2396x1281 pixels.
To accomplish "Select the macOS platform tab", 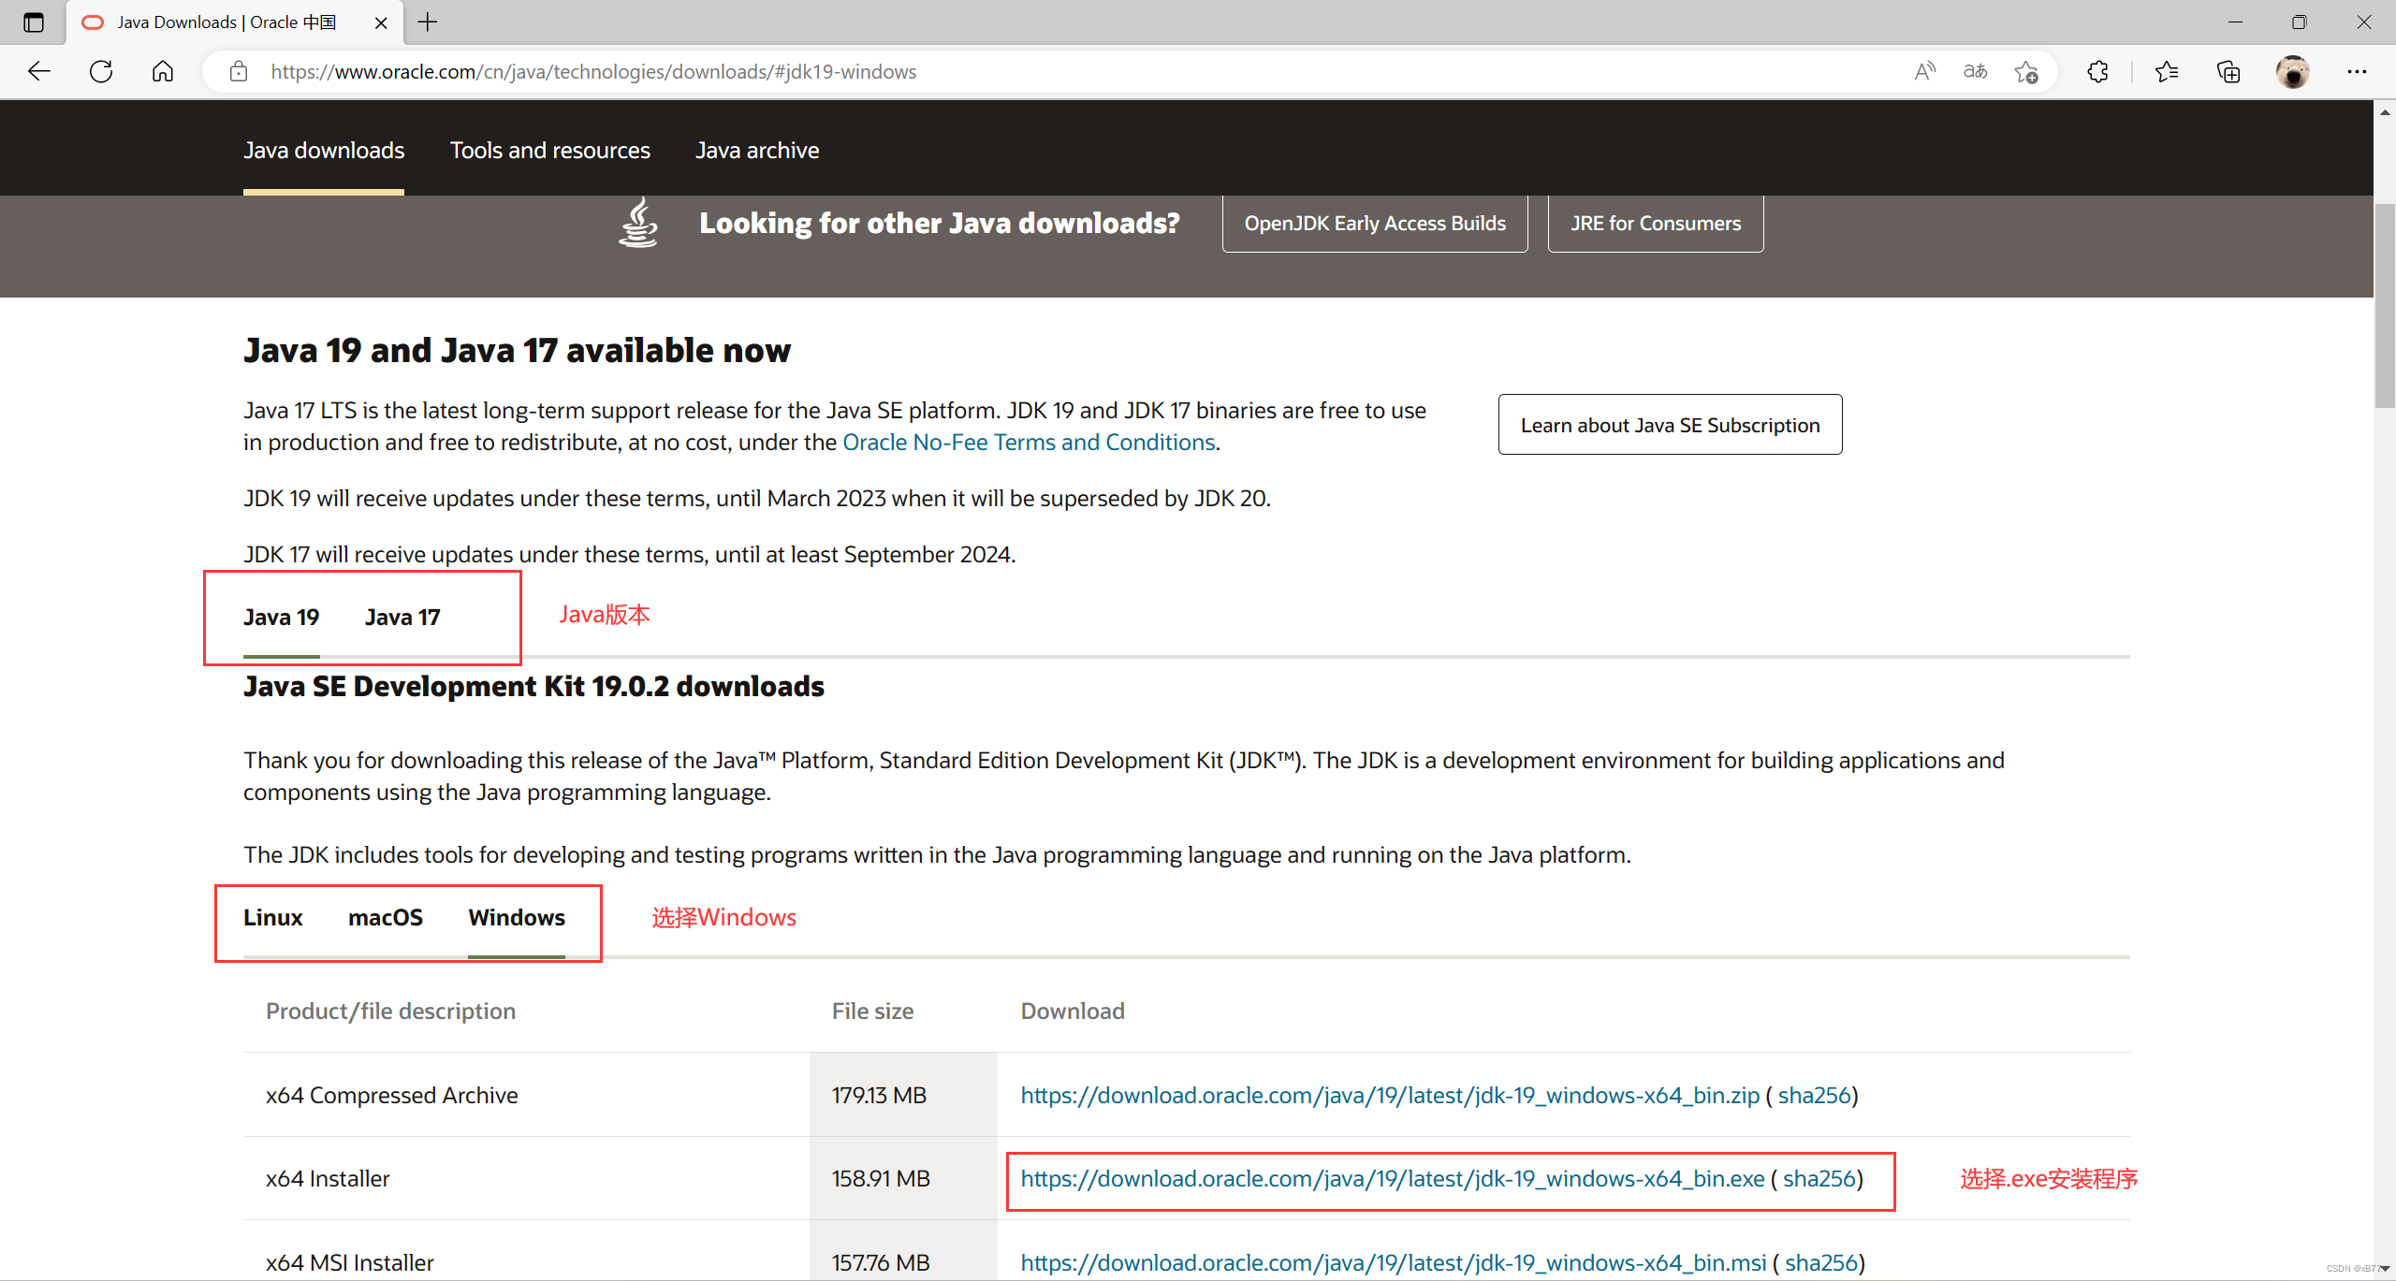I will [386, 918].
